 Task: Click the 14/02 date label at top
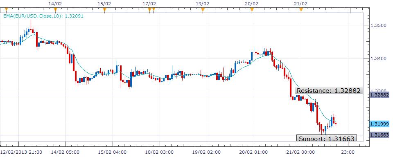55,4
